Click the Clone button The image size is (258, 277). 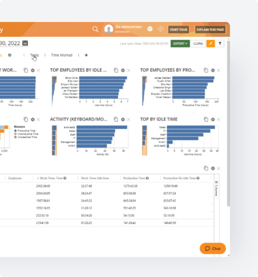[x=198, y=43]
